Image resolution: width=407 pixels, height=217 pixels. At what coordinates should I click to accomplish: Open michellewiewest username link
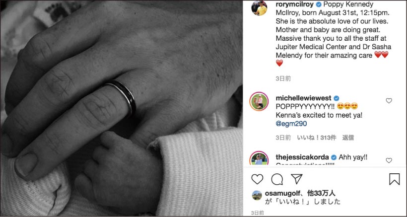point(303,98)
